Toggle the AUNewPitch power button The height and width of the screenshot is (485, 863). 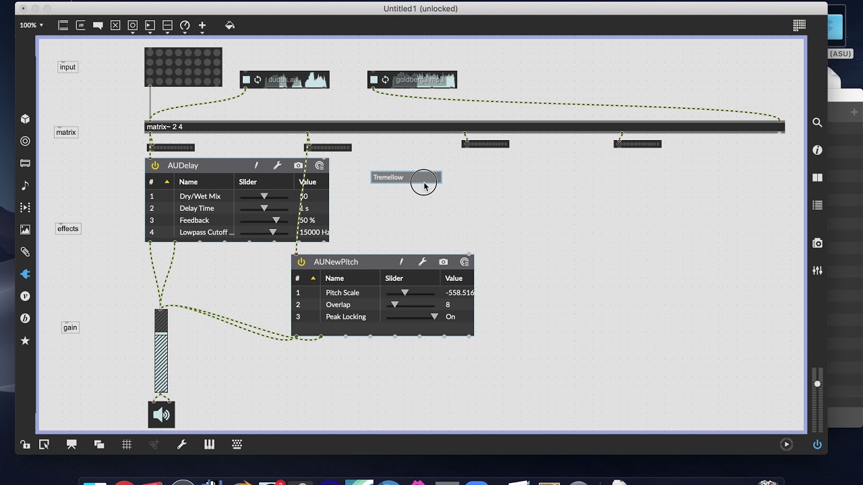[301, 262]
